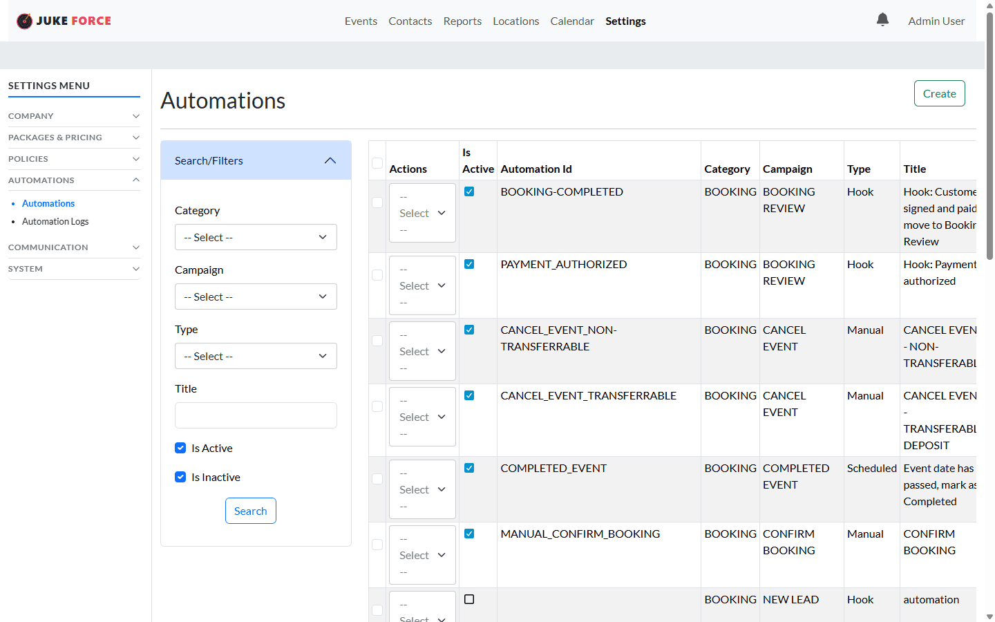995x622 pixels.
Task: Collapse the Search/Filters panel chevron
Action: click(x=330, y=160)
